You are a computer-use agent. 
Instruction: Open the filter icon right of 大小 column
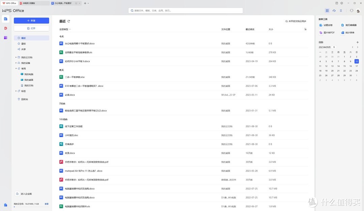[305, 29]
